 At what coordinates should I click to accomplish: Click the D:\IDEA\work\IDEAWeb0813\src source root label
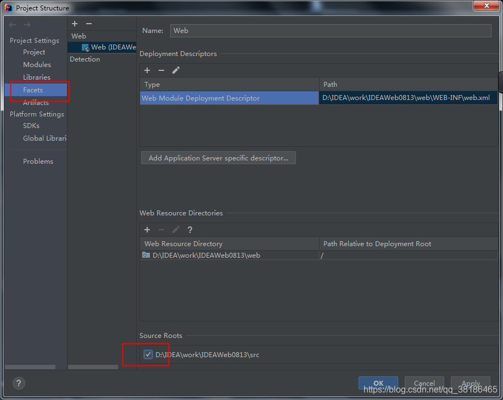pyautogui.click(x=207, y=355)
